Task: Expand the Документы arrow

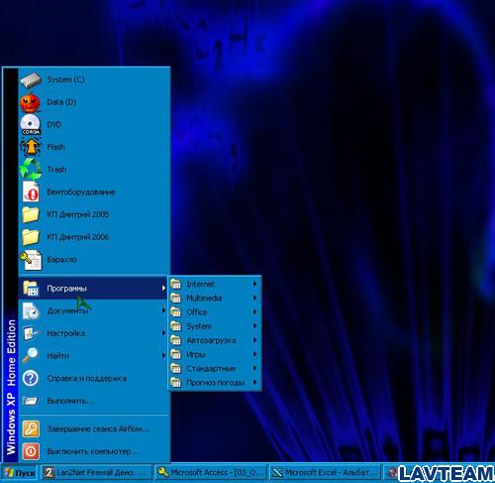Action: (163, 310)
